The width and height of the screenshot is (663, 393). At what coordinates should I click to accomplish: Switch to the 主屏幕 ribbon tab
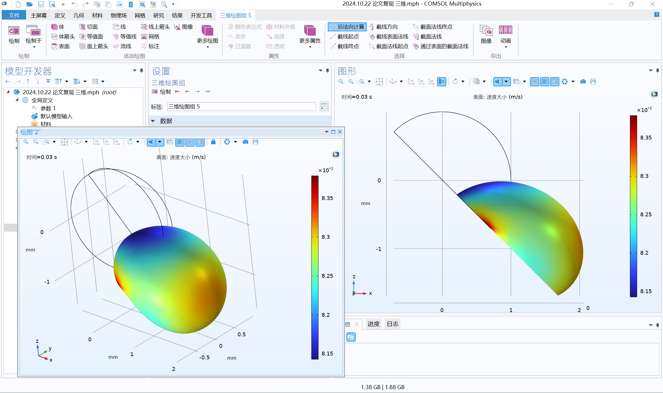click(39, 15)
